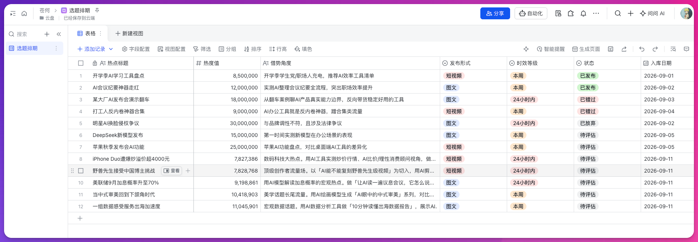Click 生成页面 generate page
This screenshot has height=242, width=698.
[x=586, y=49]
